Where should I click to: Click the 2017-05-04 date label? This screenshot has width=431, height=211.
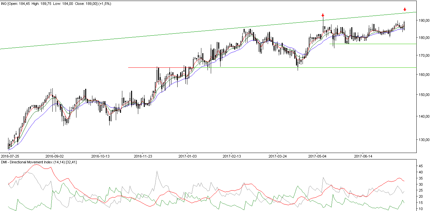(317, 156)
